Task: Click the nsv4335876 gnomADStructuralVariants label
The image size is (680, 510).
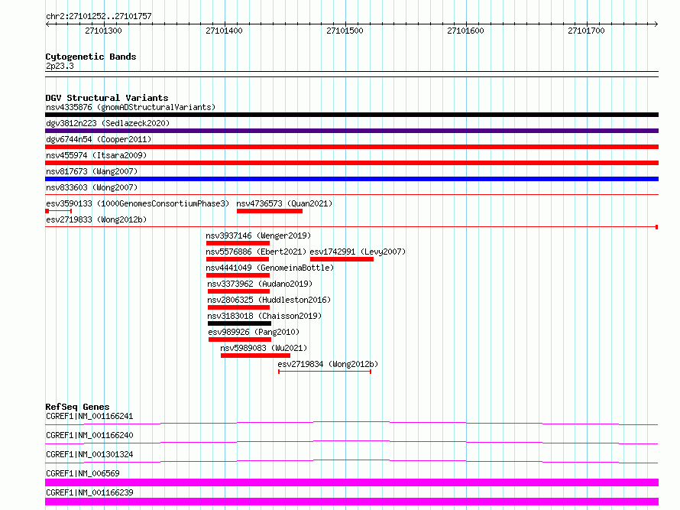Action: click(131, 107)
